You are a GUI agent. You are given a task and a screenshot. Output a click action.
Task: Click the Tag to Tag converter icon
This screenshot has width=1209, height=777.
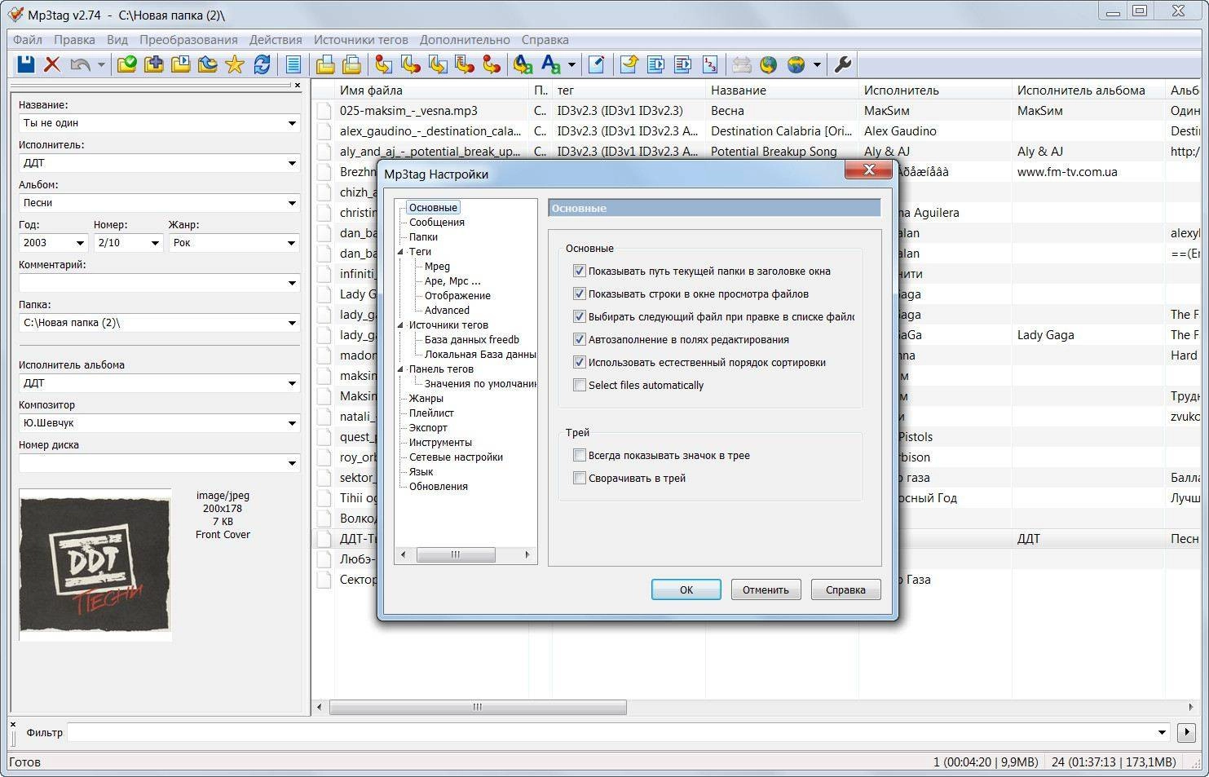(x=492, y=64)
